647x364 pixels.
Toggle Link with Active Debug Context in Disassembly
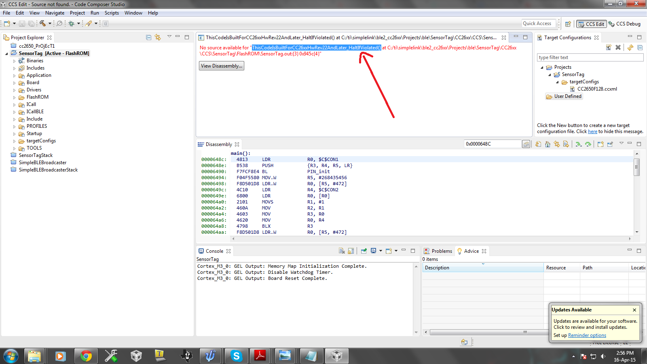pos(557,144)
